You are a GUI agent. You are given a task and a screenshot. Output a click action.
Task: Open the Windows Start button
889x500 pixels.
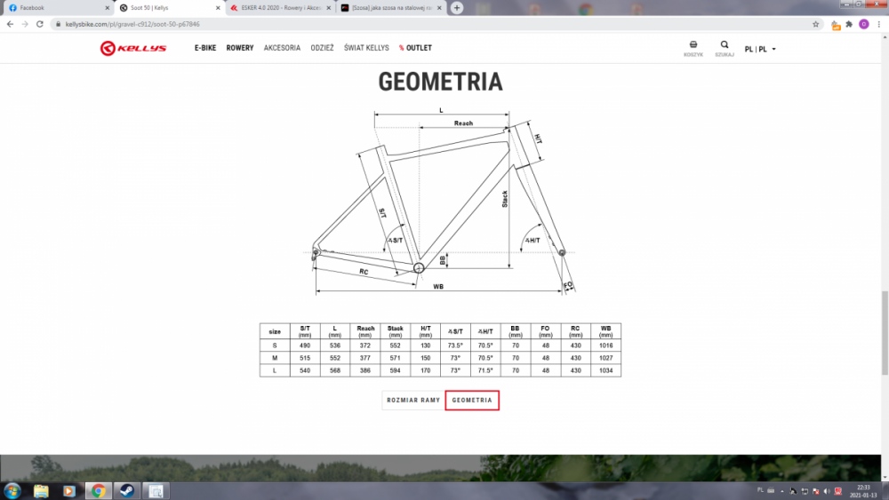point(12,491)
